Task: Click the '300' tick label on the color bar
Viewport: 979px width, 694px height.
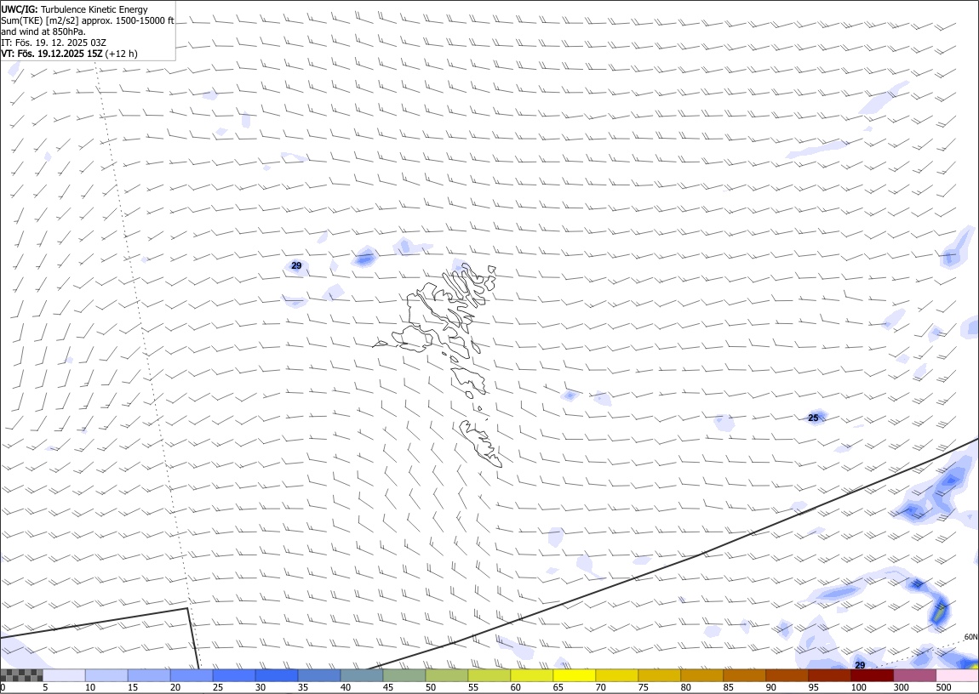Action: click(x=901, y=687)
